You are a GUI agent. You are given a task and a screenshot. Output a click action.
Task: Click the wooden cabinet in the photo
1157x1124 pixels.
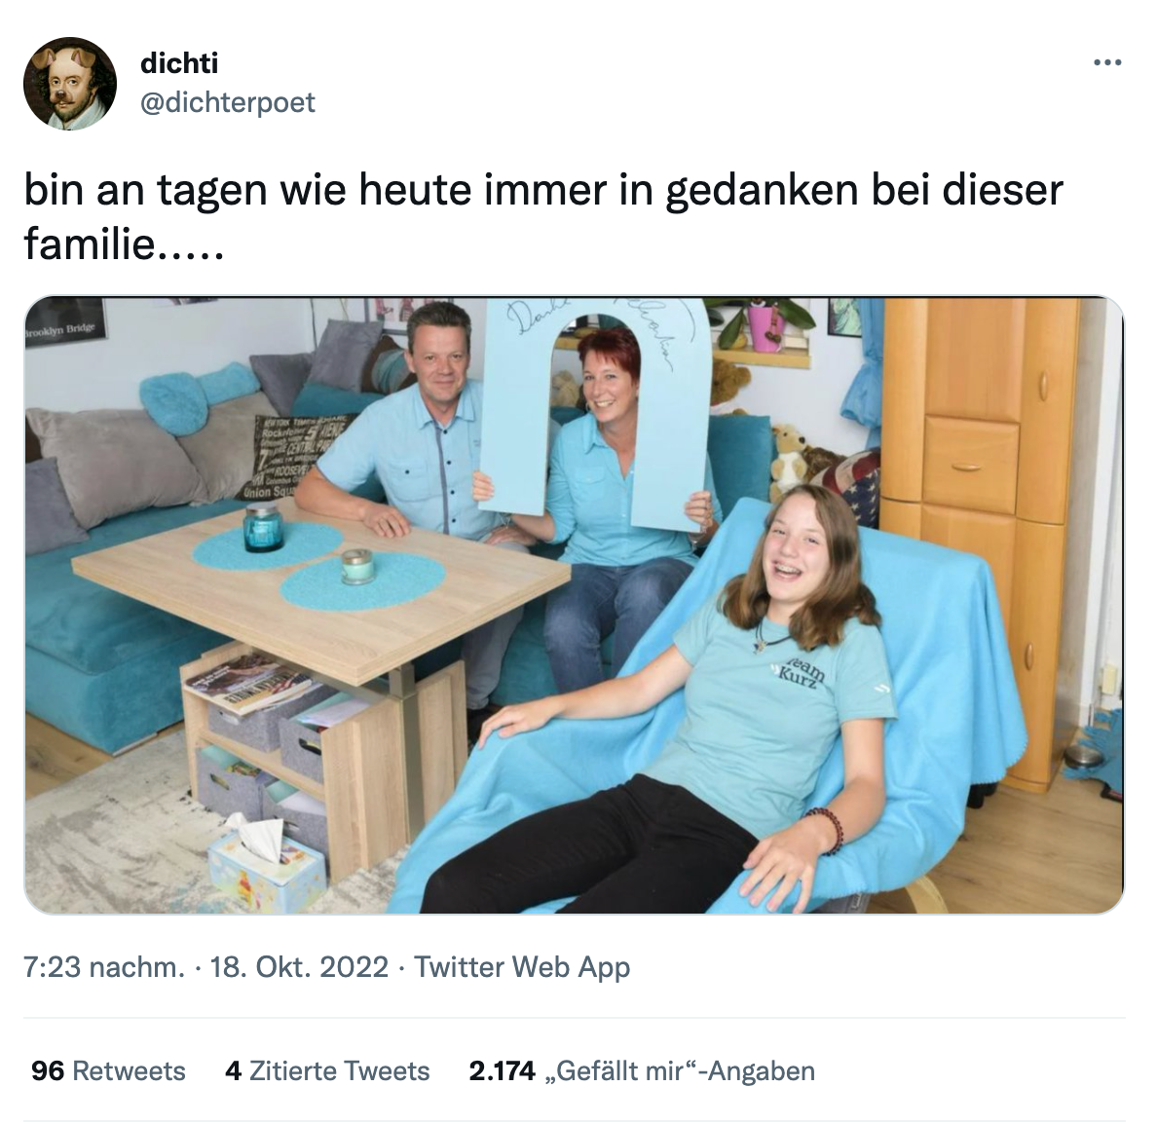(x=982, y=539)
